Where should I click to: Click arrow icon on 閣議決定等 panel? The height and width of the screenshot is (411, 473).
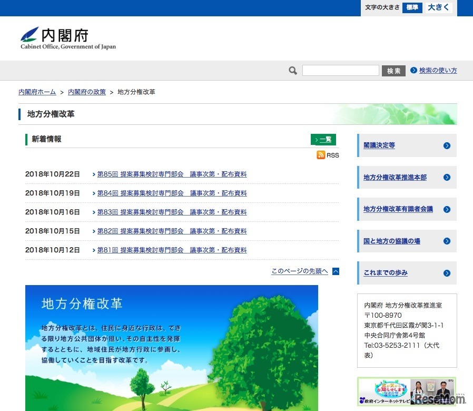click(447, 145)
